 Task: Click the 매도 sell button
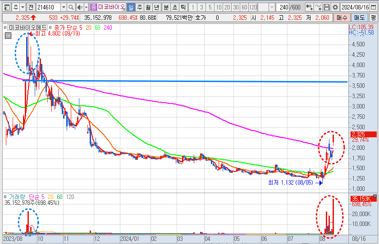pos(360,18)
